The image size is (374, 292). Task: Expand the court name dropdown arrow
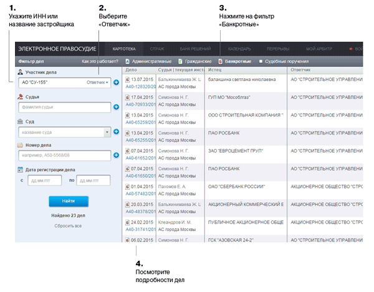(x=107, y=132)
